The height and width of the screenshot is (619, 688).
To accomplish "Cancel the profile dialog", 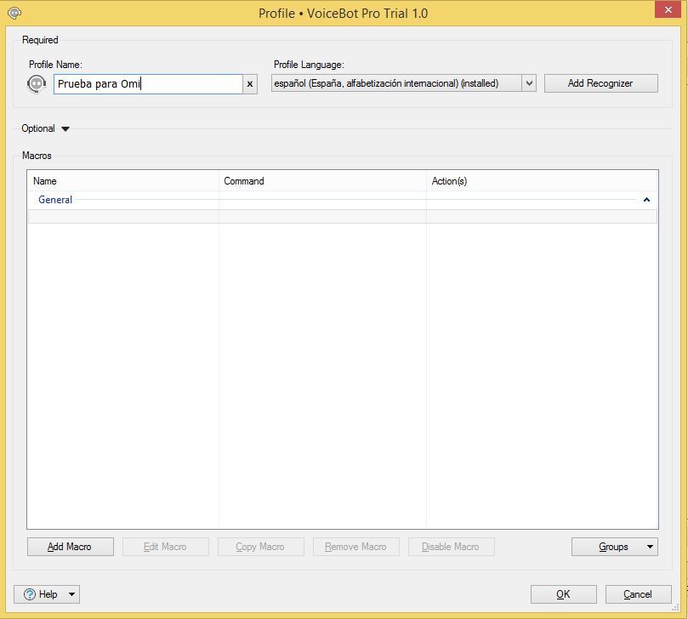I will 637,594.
